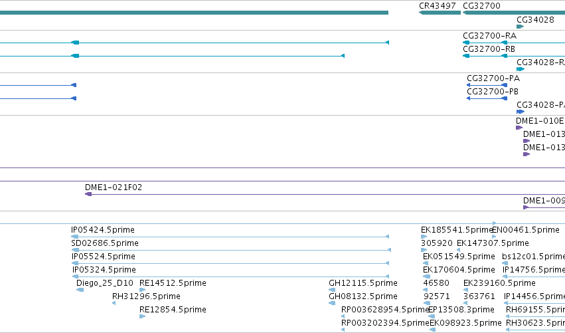Click the GH12115.5prime label
The height and width of the screenshot is (333, 565).
tap(363, 283)
